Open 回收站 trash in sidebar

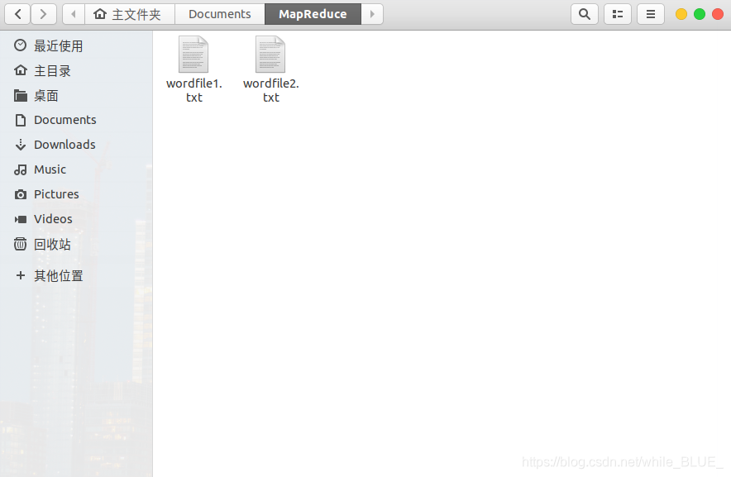[x=76, y=244]
